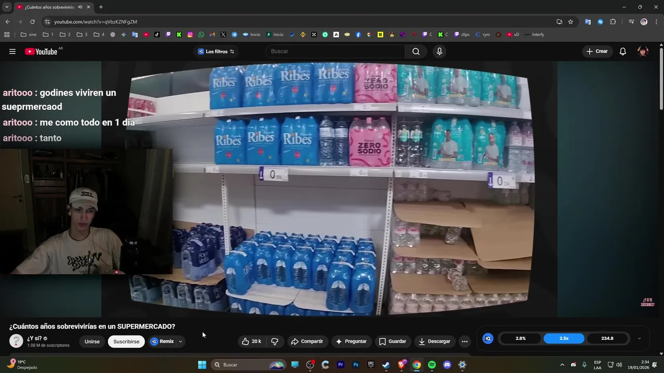Click the Compartir share button
The width and height of the screenshot is (664, 373).
[x=307, y=341]
